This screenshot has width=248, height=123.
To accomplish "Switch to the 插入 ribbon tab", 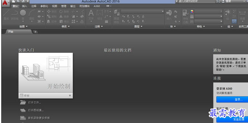I will 24,6.
